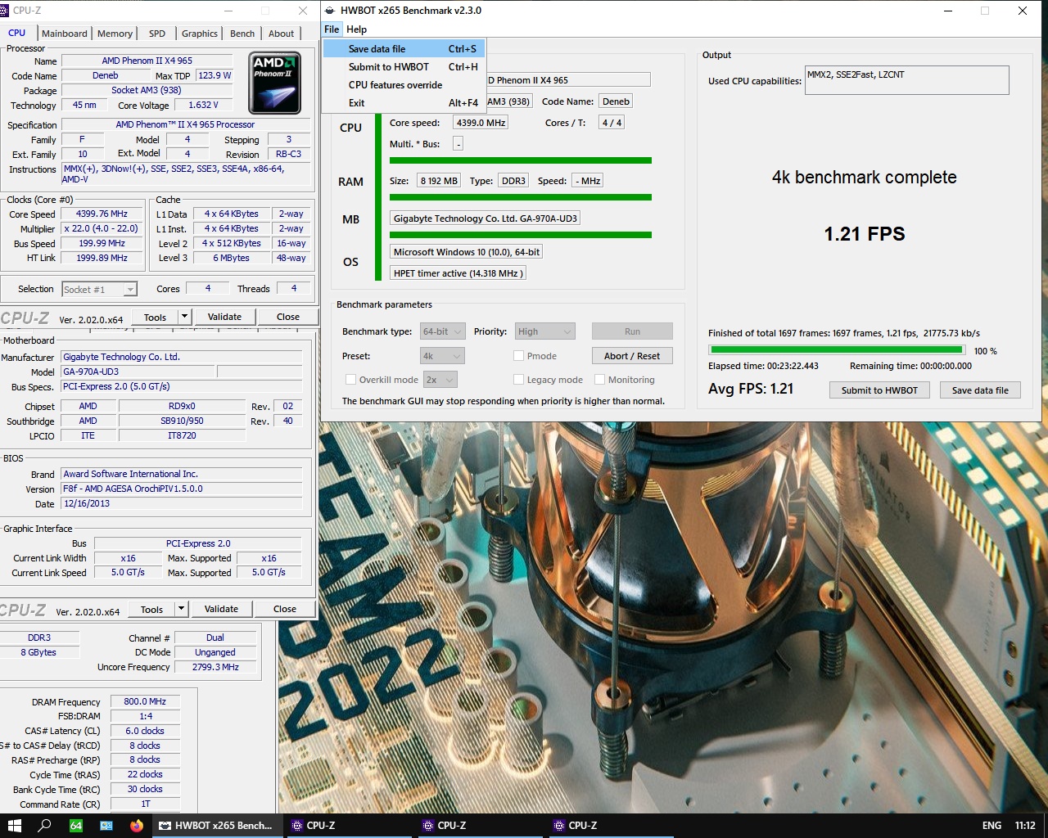The width and height of the screenshot is (1048, 838).
Task: Click the BIOS version F8f AGESA text
Action: (182, 489)
